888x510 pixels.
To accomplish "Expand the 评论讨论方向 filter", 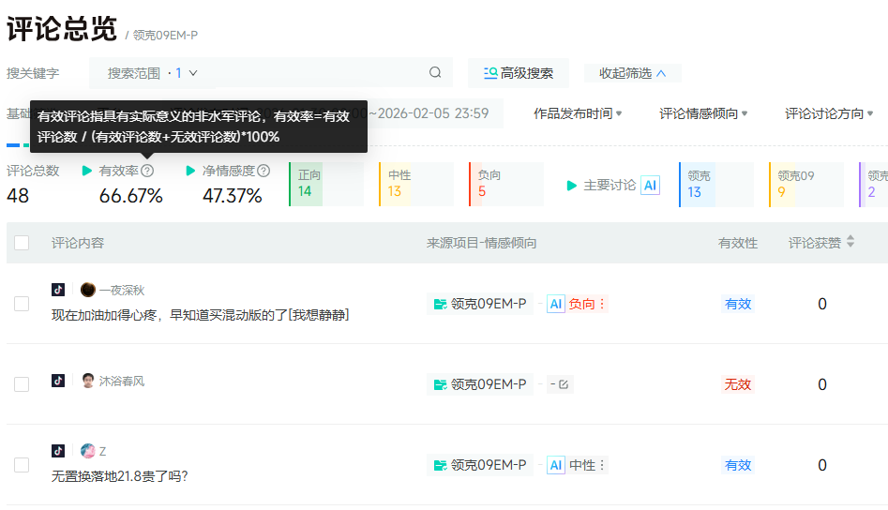I will [x=830, y=113].
